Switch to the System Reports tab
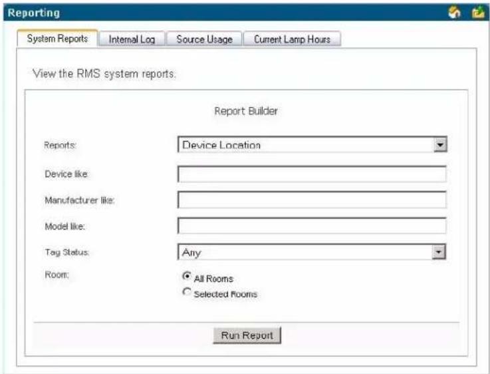This screenshot has height=374, width=490. (57, 39)
